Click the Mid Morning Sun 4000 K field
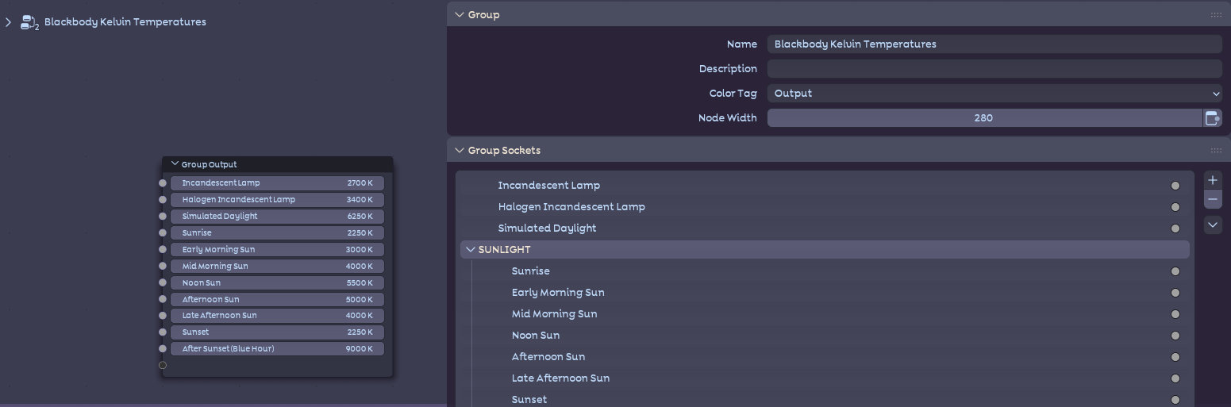The width and height of the screenshot is (1231, 407). [277, 267]
